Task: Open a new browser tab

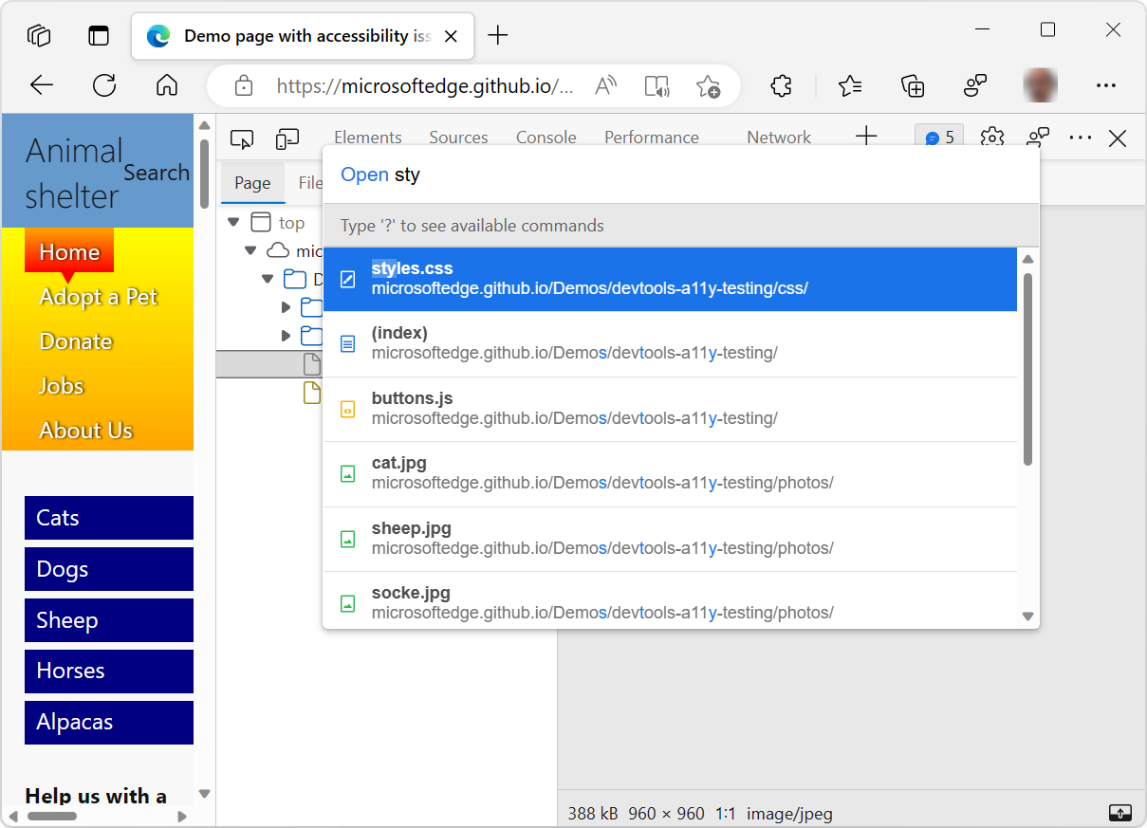Action: tap(498, 36)
